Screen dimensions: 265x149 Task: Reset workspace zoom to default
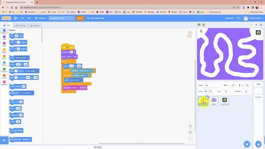(190, 139)
